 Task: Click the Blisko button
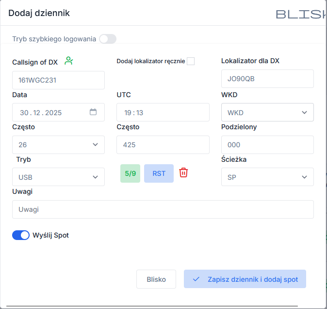pos(156,279)
